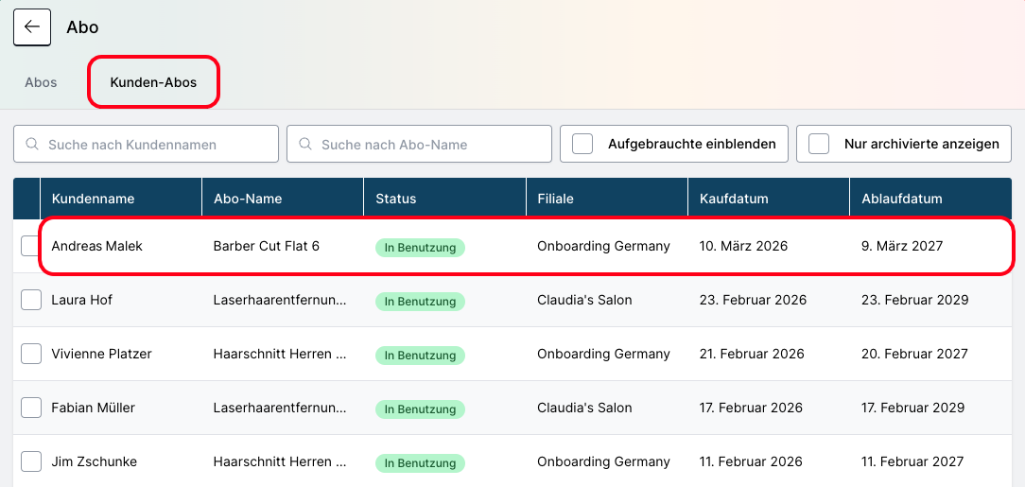Enable Aufgebrauchte einblenden checkbox

pyautogui.click(x=583, y=144)
